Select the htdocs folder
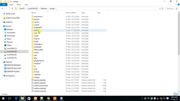The image size is (180, 101). pos(69,30)
